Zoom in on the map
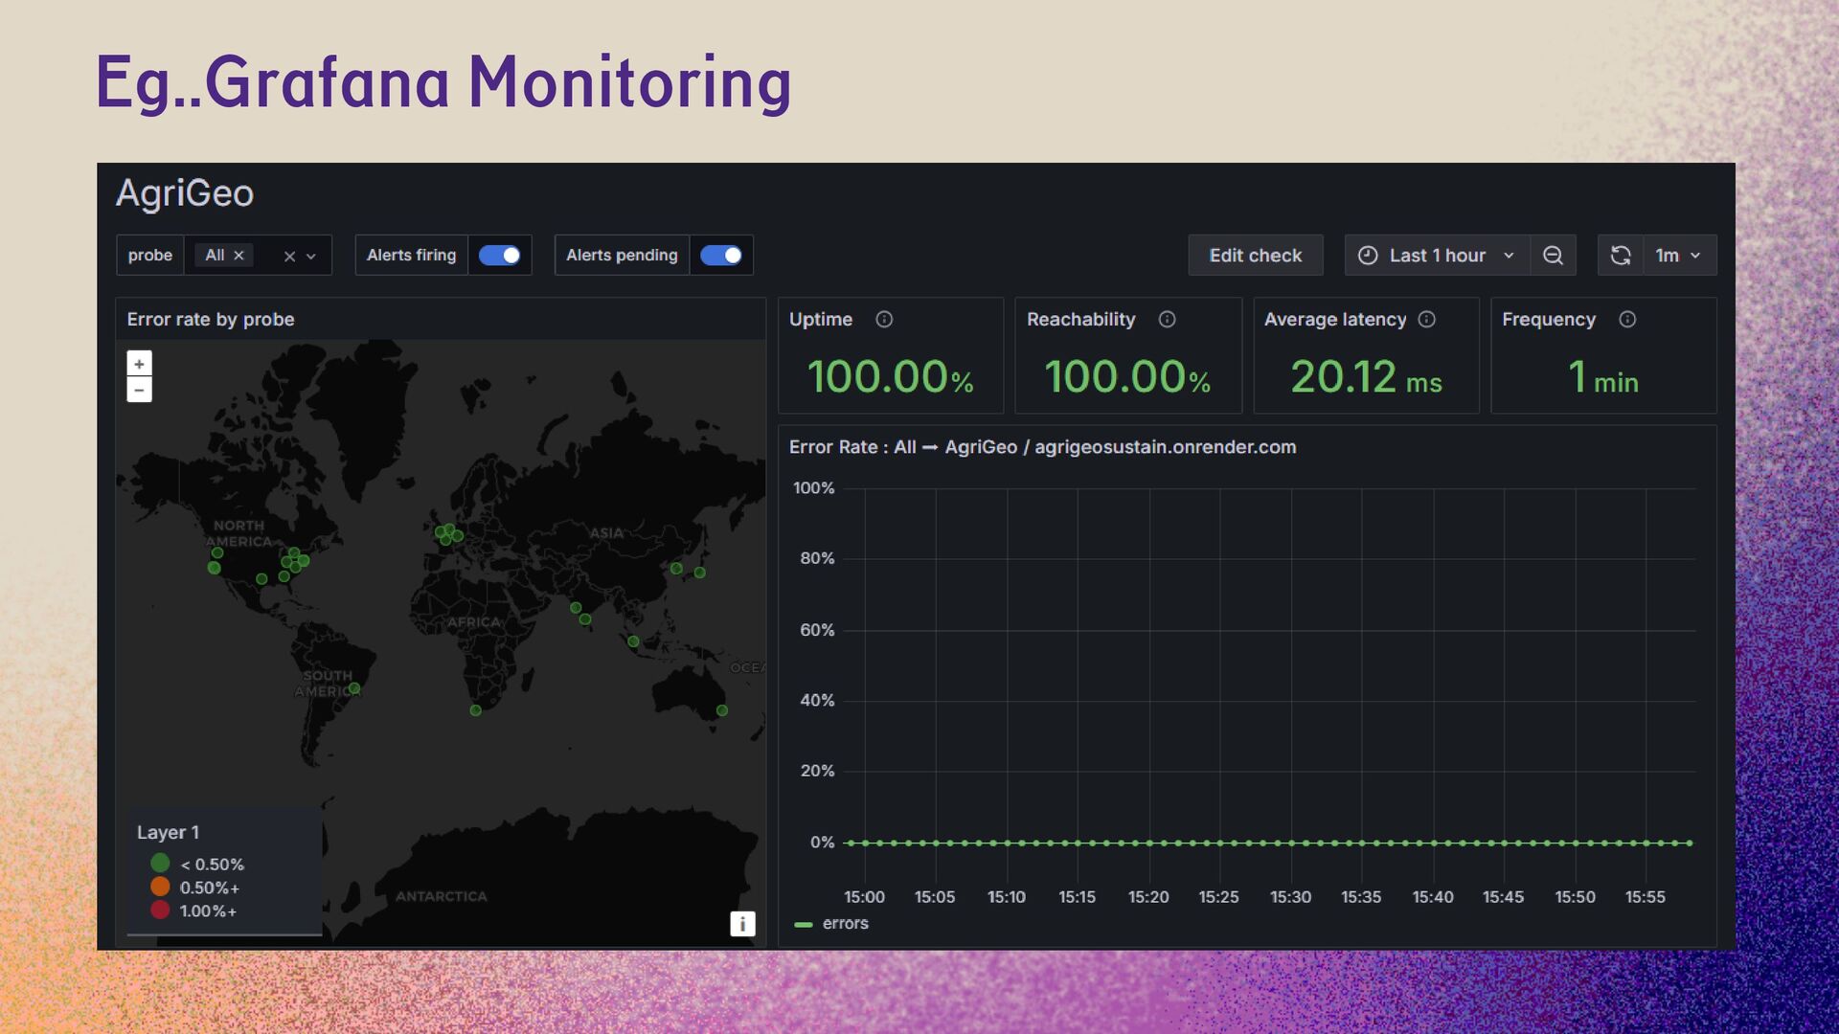 pyautogui.click(x=139, y=364)
